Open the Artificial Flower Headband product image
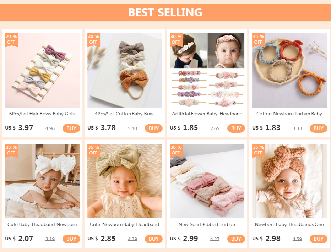 (x=207, y=70)
